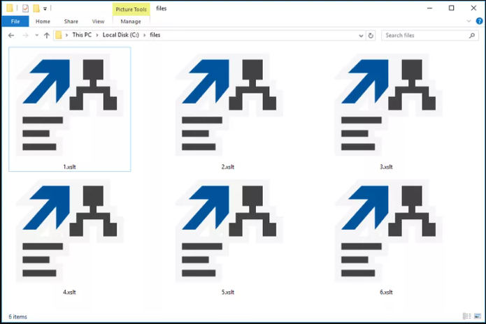
Task: Select the 6.xslt file icon
Action: [x=388, y=231]
